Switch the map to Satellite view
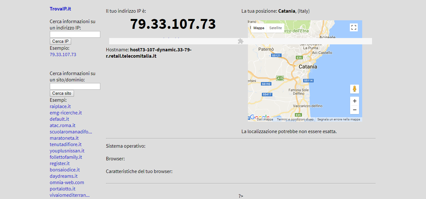426x199 pixels. (276, 28)
